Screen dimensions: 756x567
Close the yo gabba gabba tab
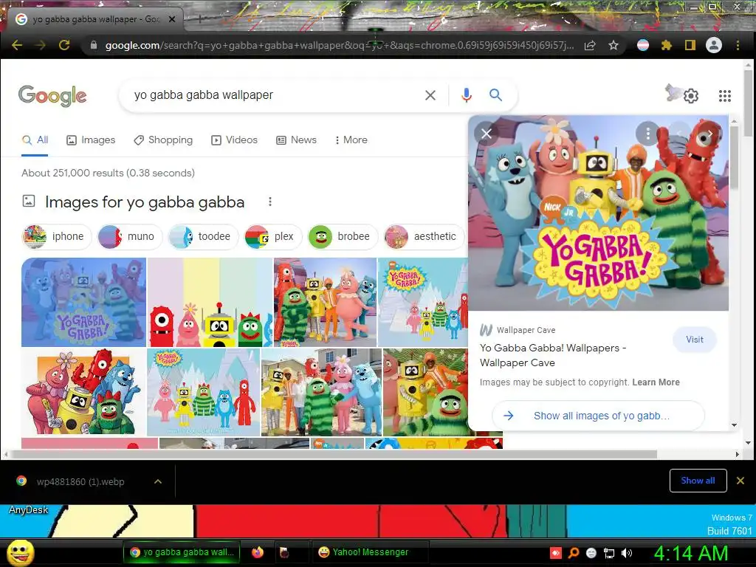point(172,19)
